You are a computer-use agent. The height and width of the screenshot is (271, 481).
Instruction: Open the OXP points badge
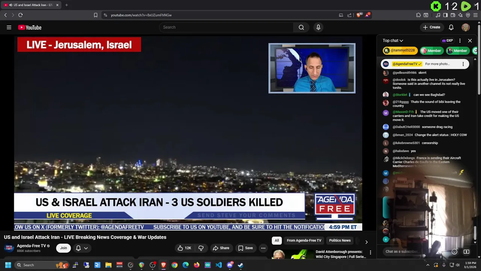[x=448, y=41]
